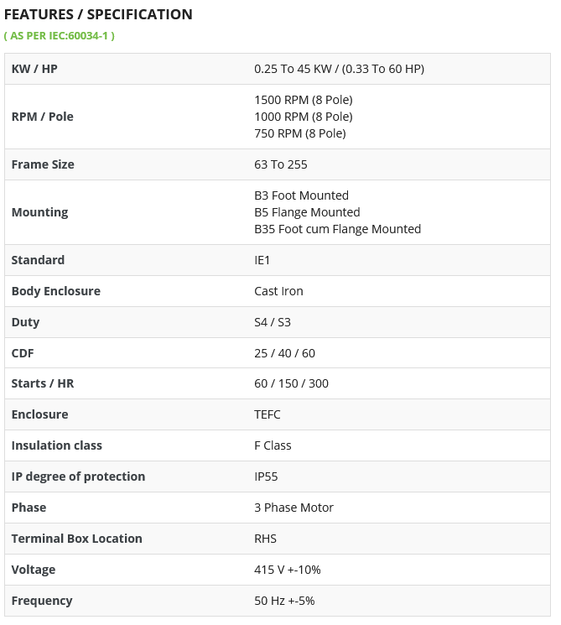Click the 415 V +-10% voltage value
The width and height of the screenshot is (561, 625).
point(288,570)
